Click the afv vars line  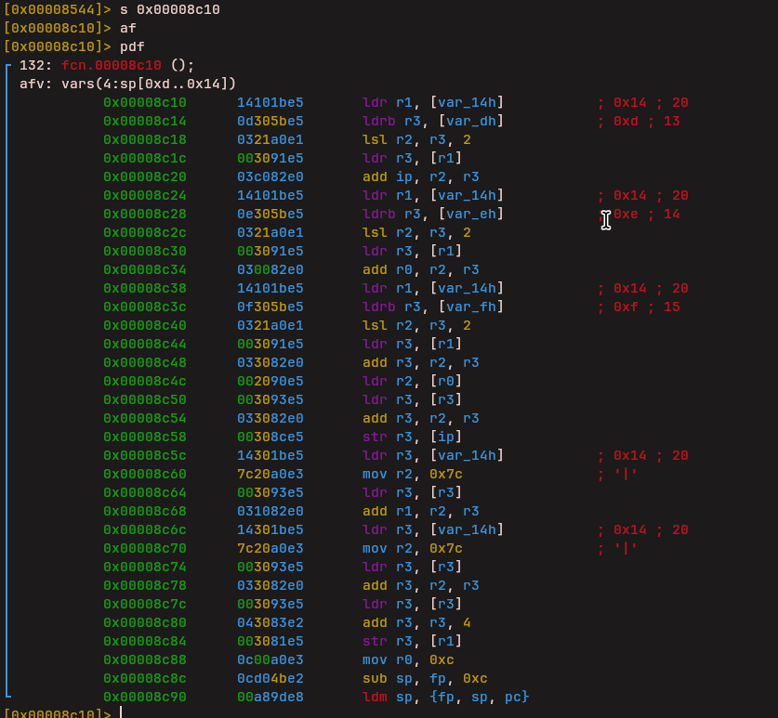click(x=127, y=84)
